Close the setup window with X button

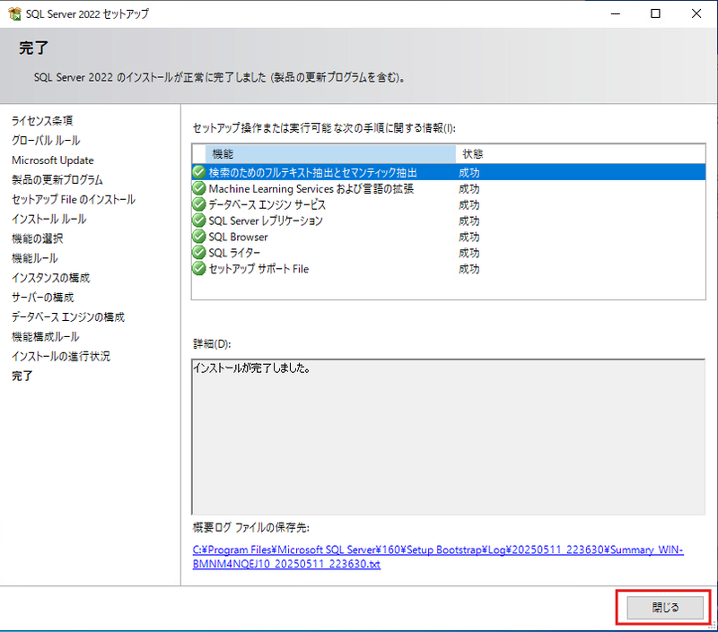tap(696, 13)
